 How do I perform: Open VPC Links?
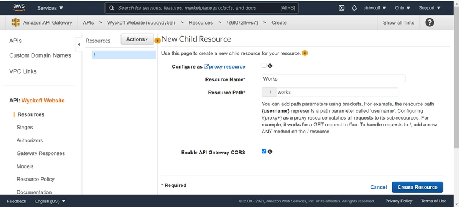(23, 71)
